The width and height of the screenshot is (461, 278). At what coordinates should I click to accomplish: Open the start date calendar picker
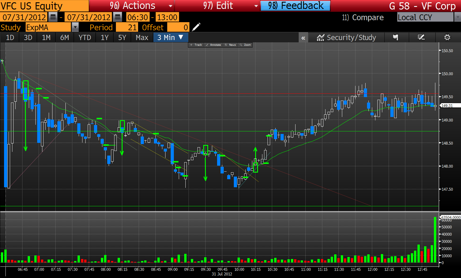tap(53, 17)
